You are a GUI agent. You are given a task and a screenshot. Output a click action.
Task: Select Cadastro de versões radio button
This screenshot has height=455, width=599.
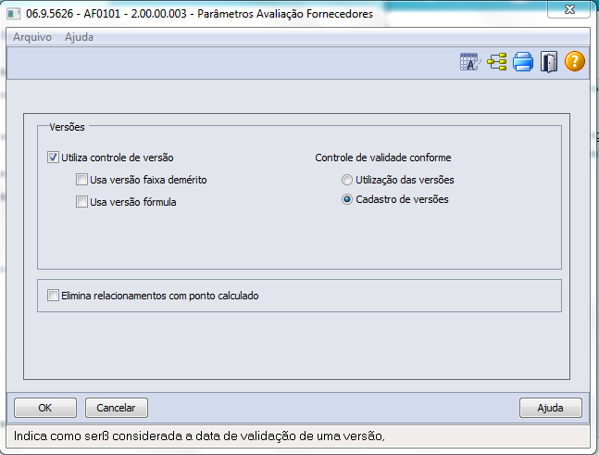tap(347, 199)
